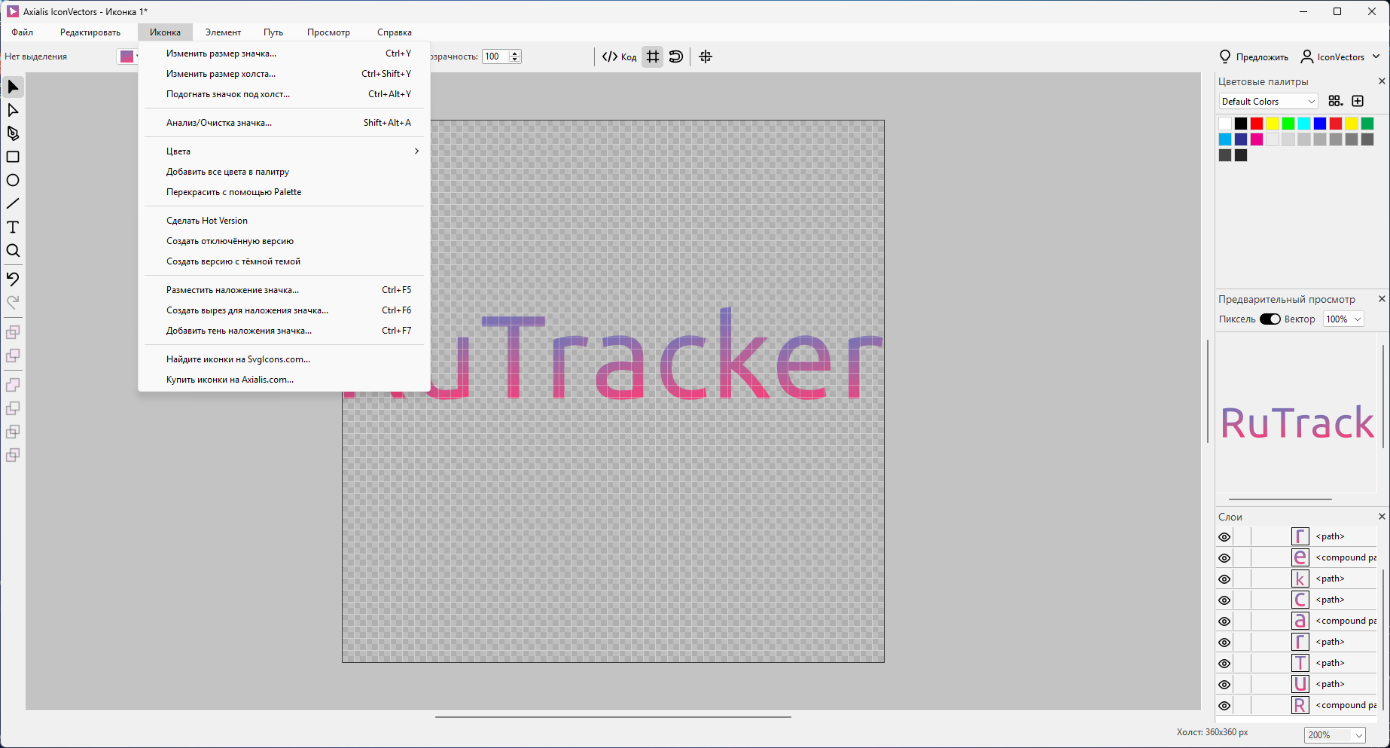Select the Pen tool
The image size is (1390, 748).
click(13, 134)
